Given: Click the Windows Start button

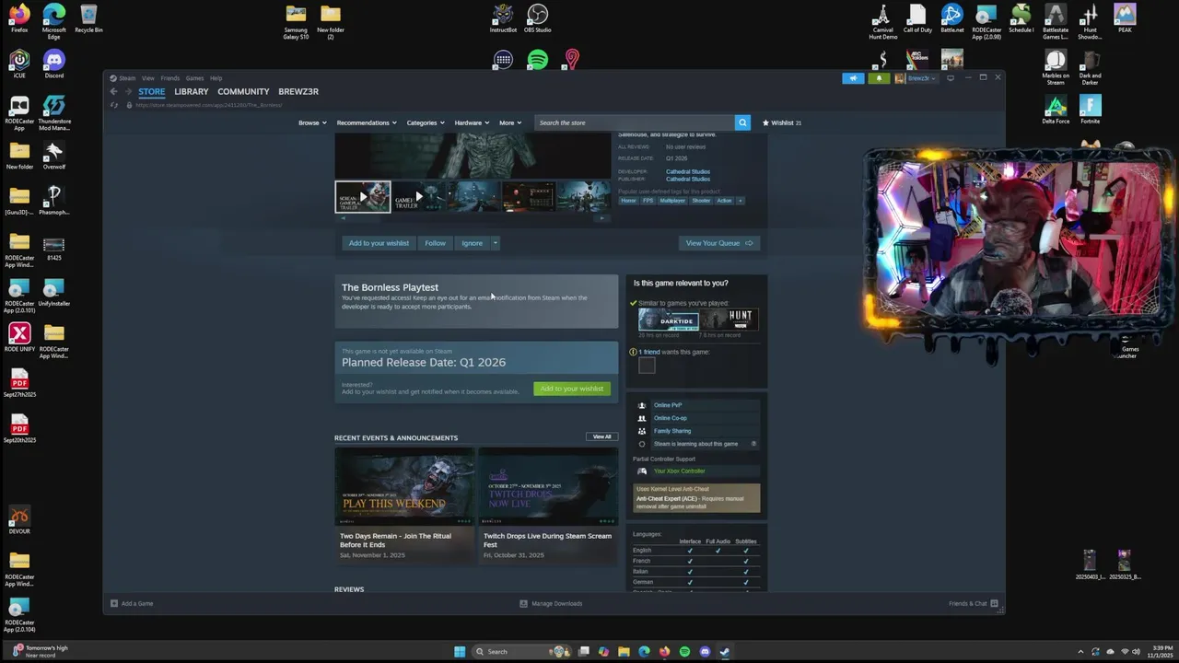Looking at the screenshot, I should tap(460, 652).
